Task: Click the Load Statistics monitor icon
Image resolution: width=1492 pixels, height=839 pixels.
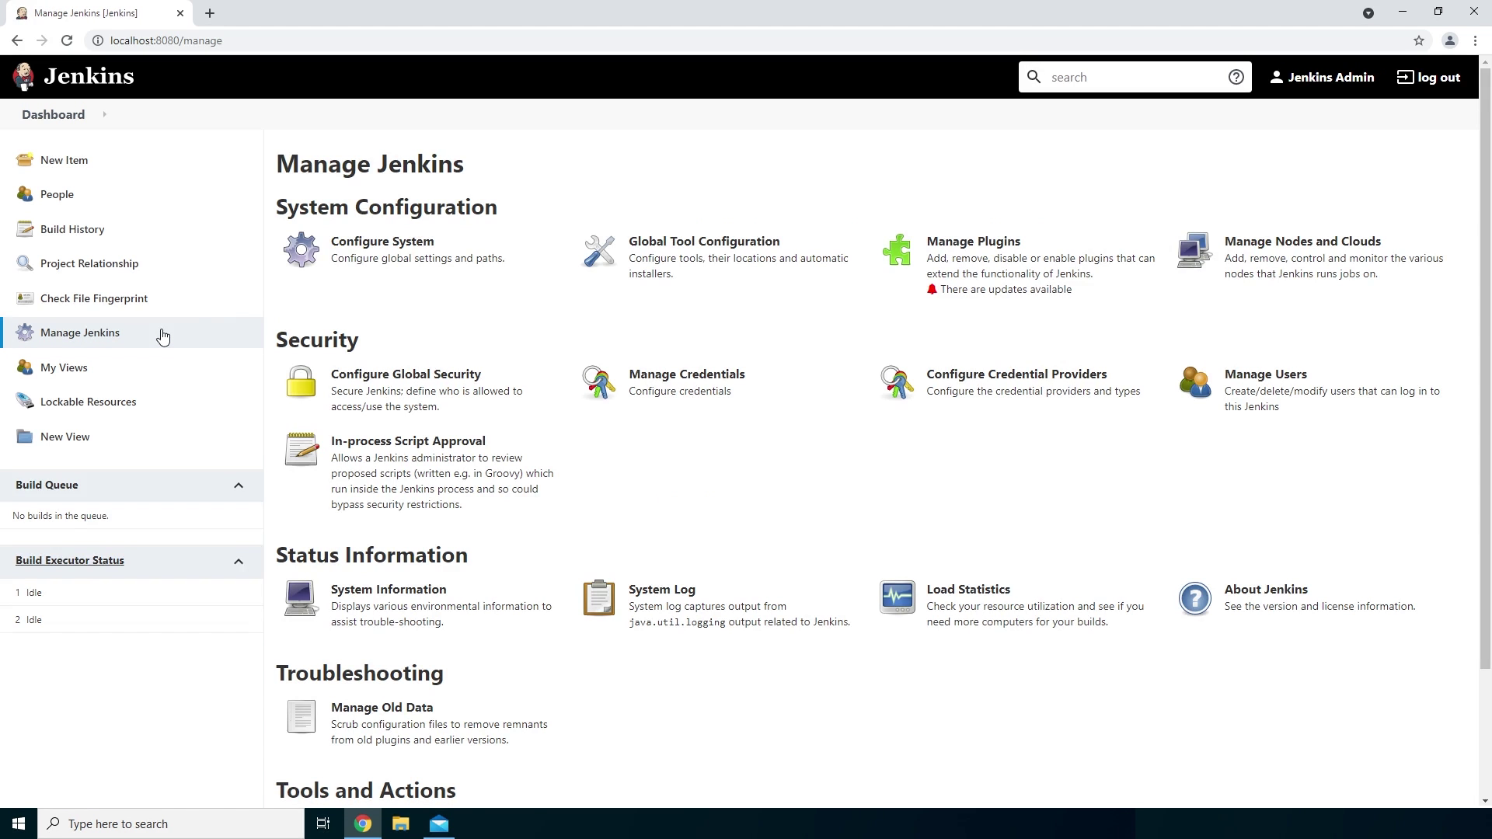Action: tap(897, 597)
